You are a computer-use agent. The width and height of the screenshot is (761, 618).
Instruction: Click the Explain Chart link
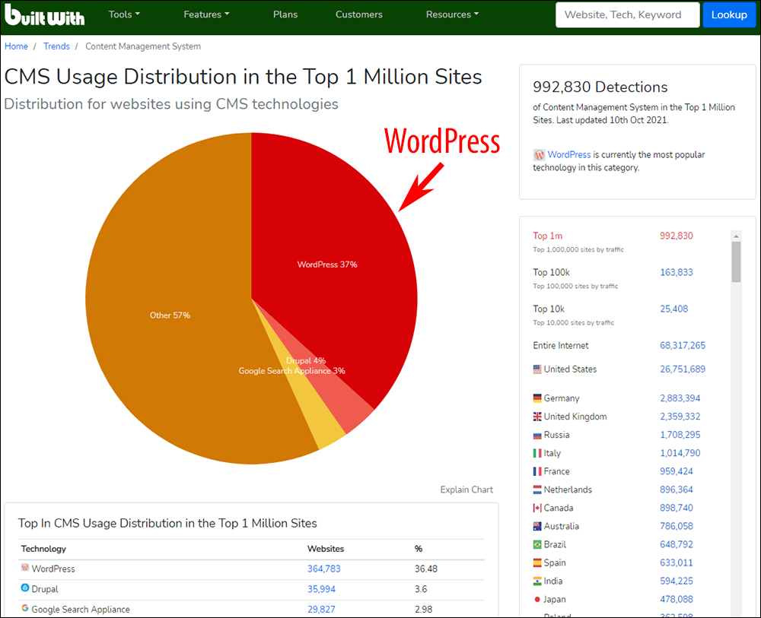tap(466, 490)
